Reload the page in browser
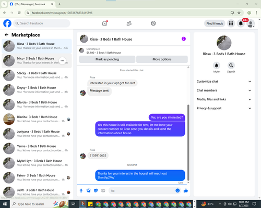 (x=19, y=13)
